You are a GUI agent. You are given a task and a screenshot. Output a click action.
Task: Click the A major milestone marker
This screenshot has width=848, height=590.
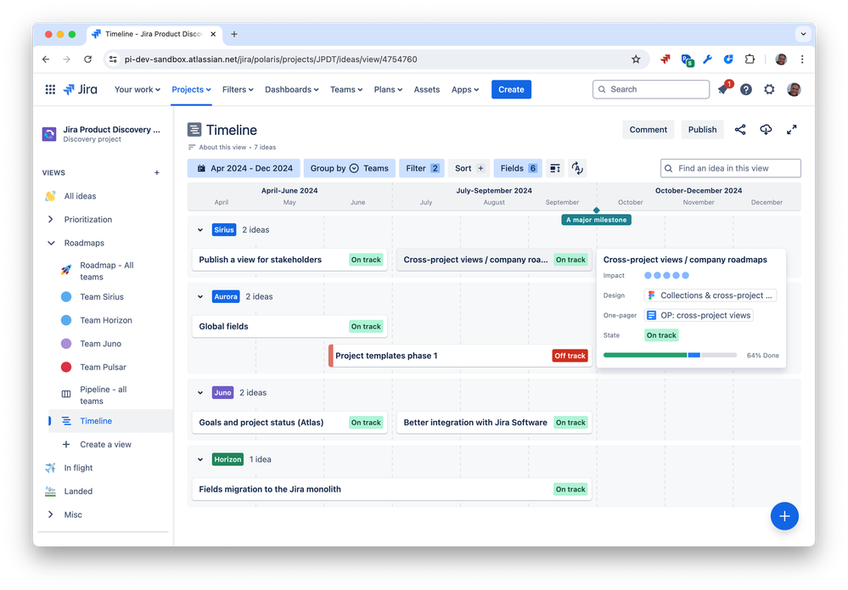[596, 220]
